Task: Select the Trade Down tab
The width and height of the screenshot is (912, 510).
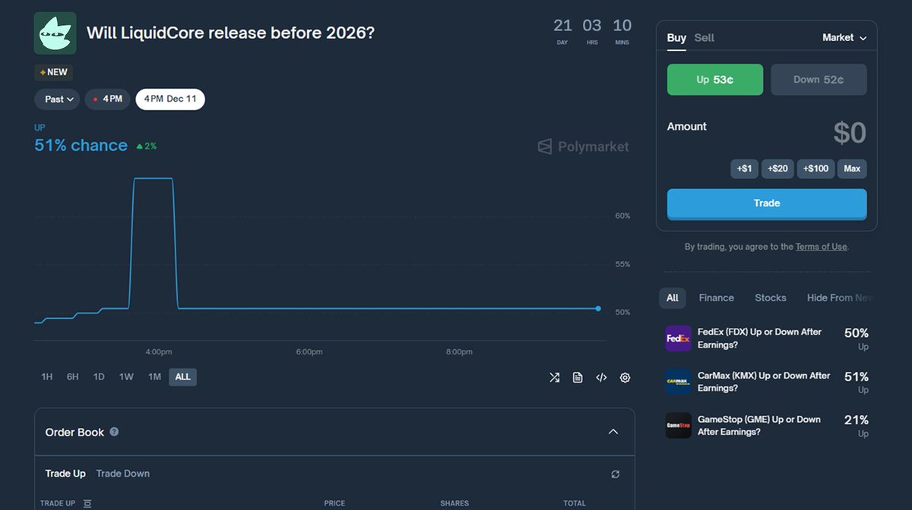Action: coord(122,473)
